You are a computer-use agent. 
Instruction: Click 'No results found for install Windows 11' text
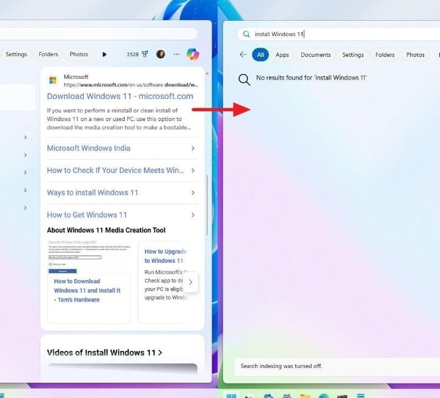click(312, 78)
